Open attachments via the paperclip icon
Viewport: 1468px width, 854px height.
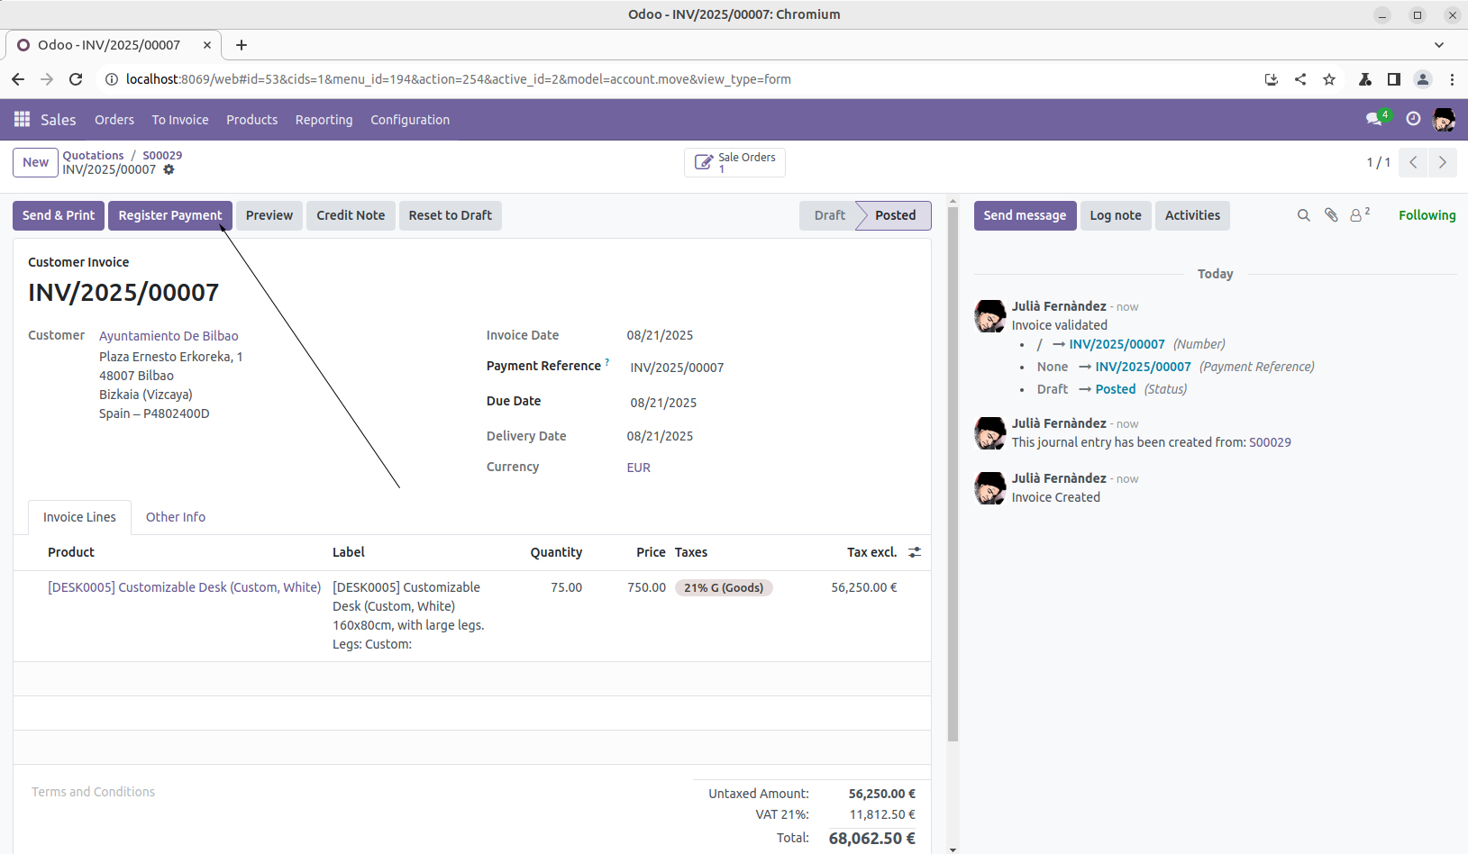(1331, 215)
